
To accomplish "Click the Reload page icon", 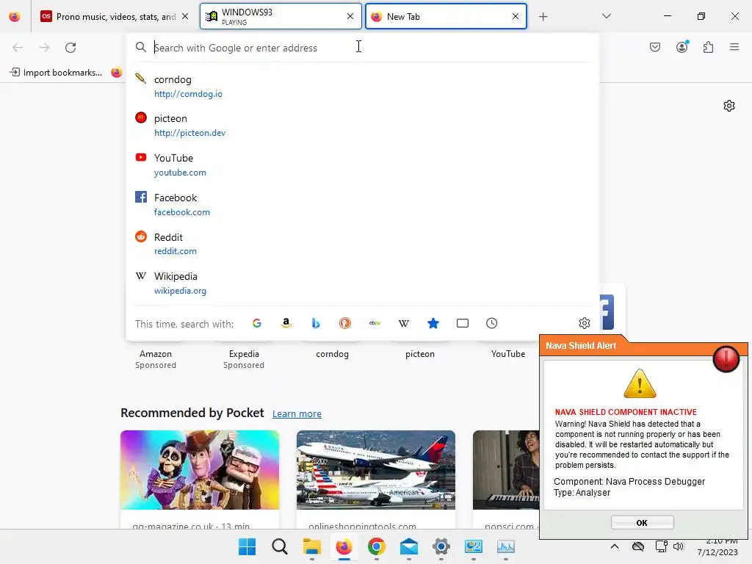I will [70, 48].
